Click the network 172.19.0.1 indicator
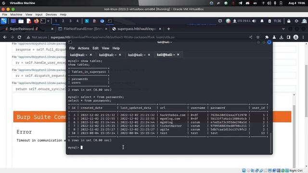 point(242,21)
